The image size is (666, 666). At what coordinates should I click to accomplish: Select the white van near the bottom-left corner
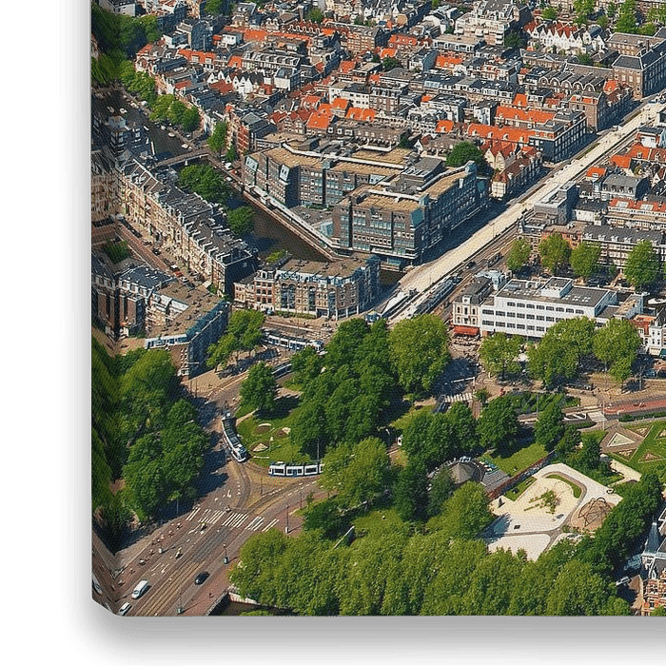(x=140, y=589)
